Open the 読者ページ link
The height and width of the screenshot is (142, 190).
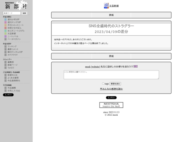[12, 65]
